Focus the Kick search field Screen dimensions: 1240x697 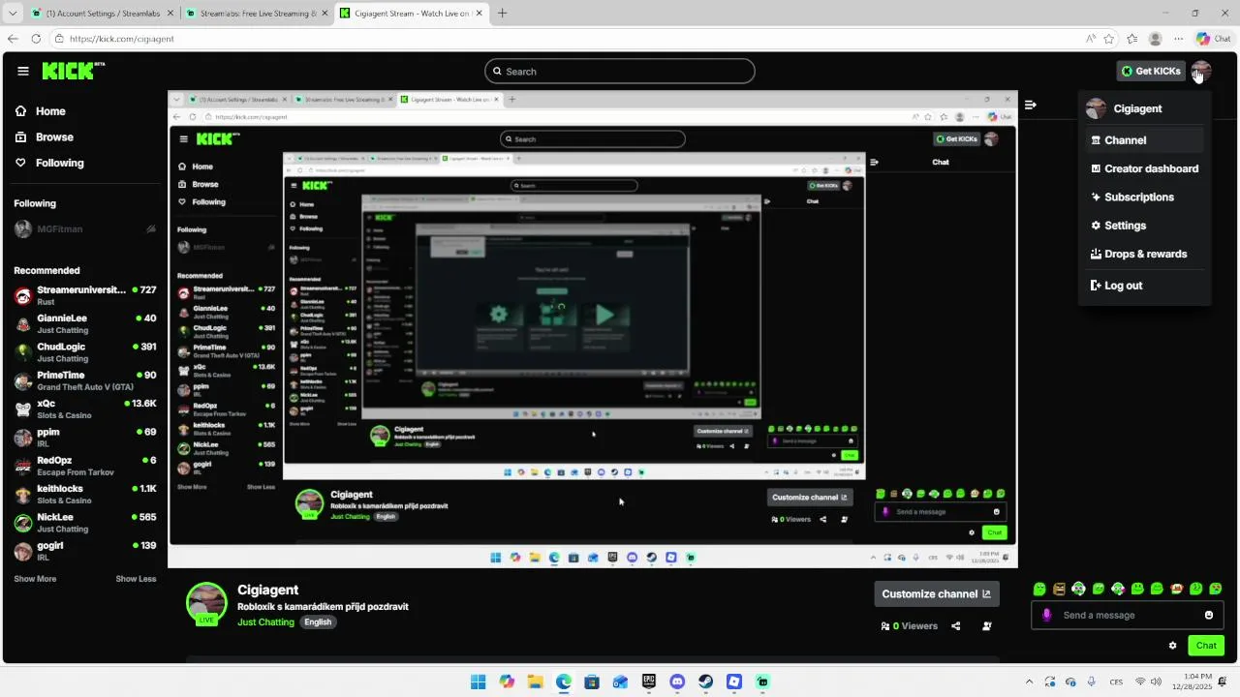(x=620, y=71)
